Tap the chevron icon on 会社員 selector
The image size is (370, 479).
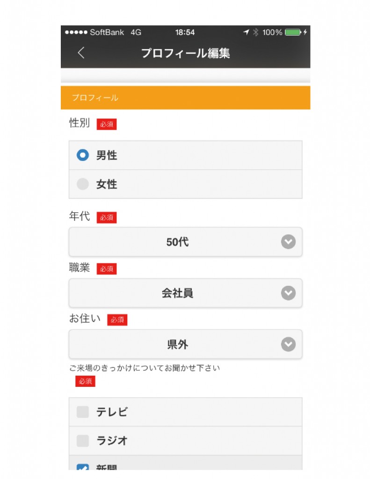click(x=288, y=293)
